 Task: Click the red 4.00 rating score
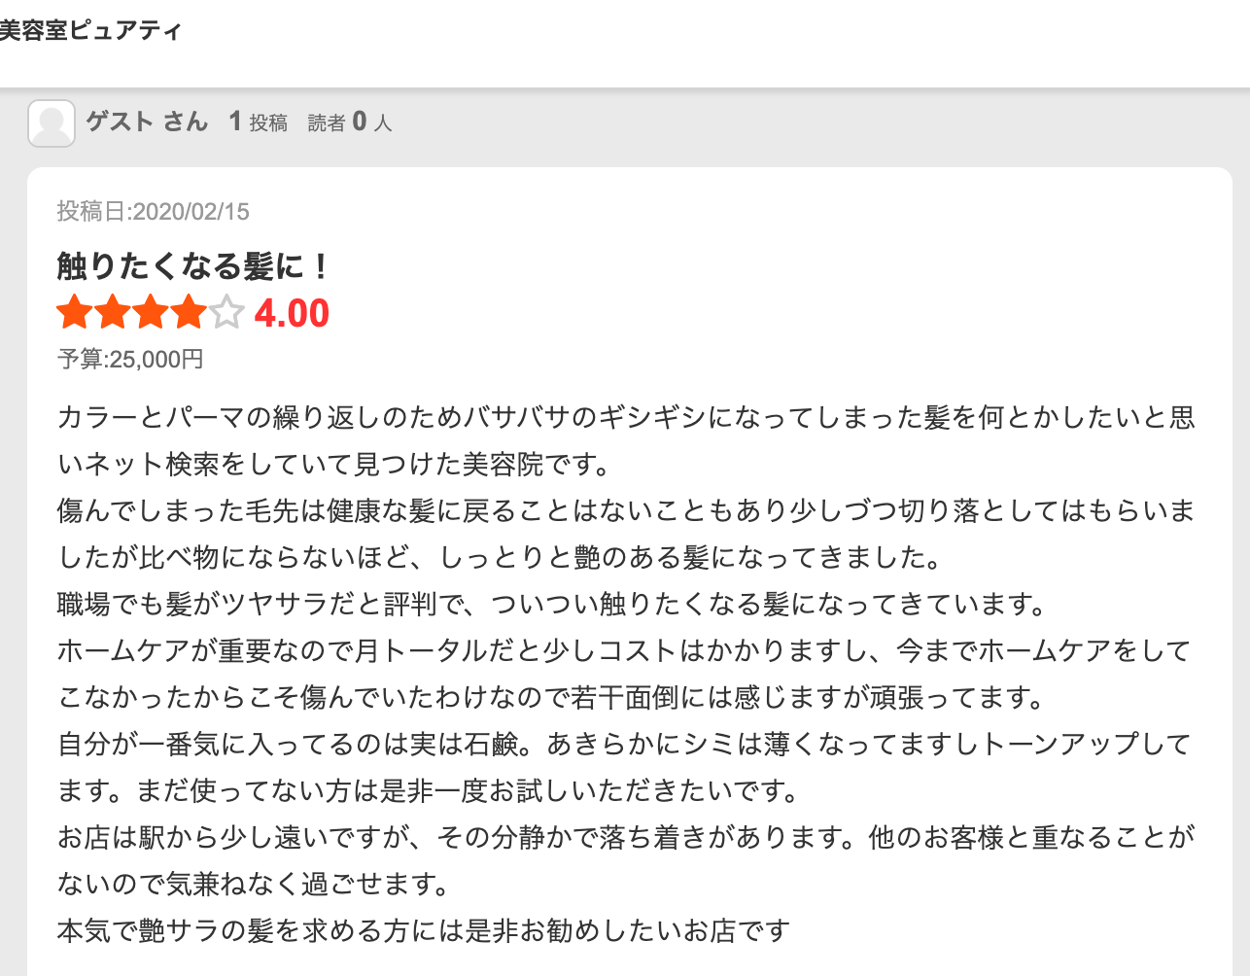[292, 313]
